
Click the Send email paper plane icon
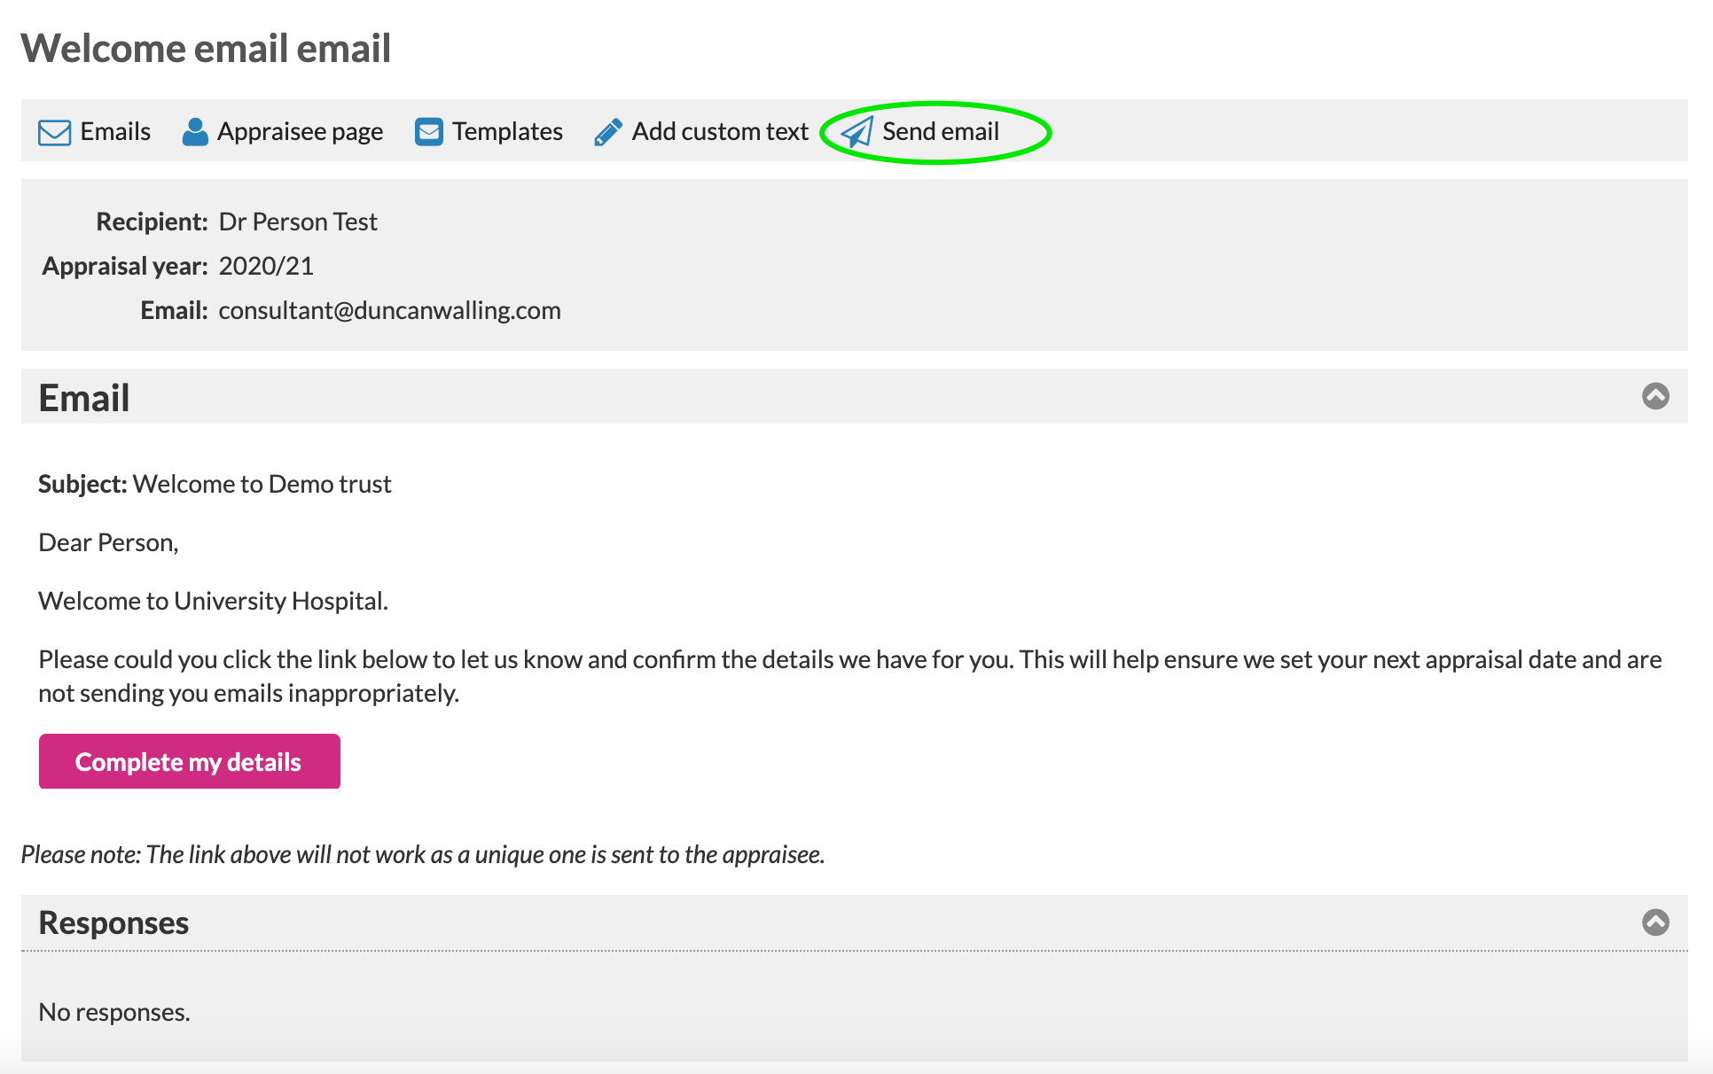tap(856, 132)
